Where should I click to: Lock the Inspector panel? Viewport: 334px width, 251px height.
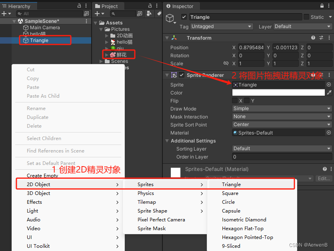(322, 6)
